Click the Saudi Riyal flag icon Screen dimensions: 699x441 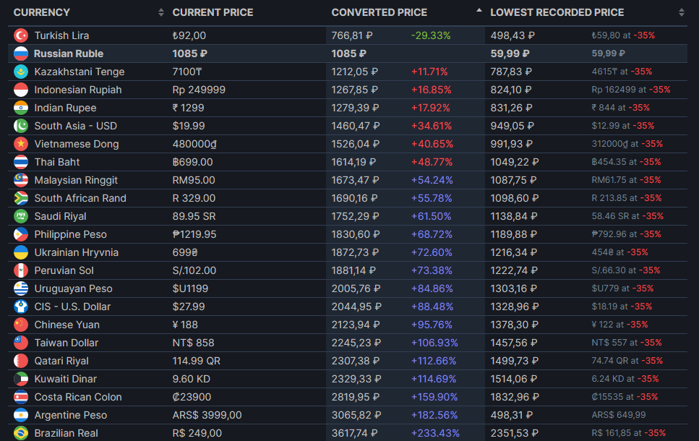(x=21, y=216)
